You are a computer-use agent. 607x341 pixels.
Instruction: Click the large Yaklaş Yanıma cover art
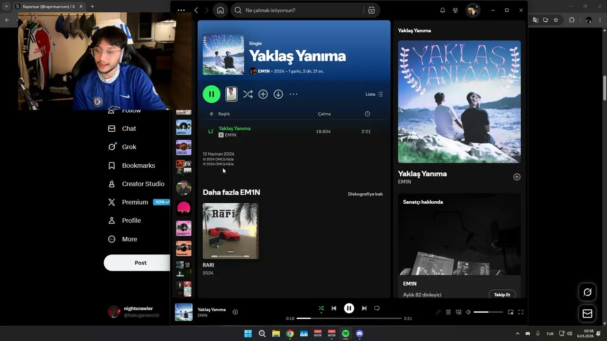tap(459, 101)
